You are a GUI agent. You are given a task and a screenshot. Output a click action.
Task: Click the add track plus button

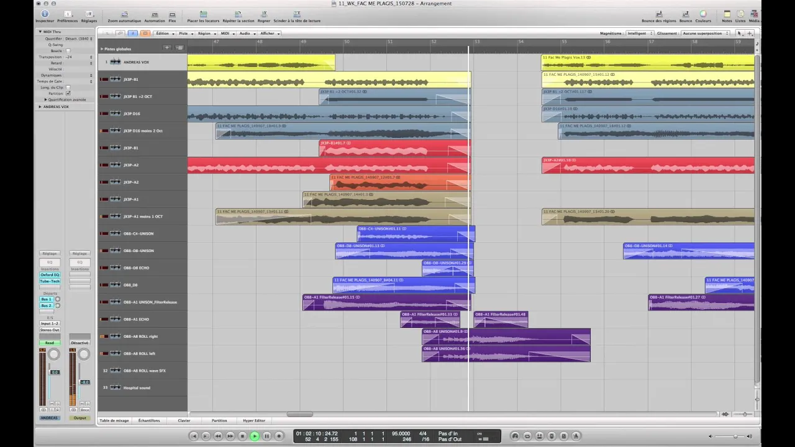[x=167, y=48]
